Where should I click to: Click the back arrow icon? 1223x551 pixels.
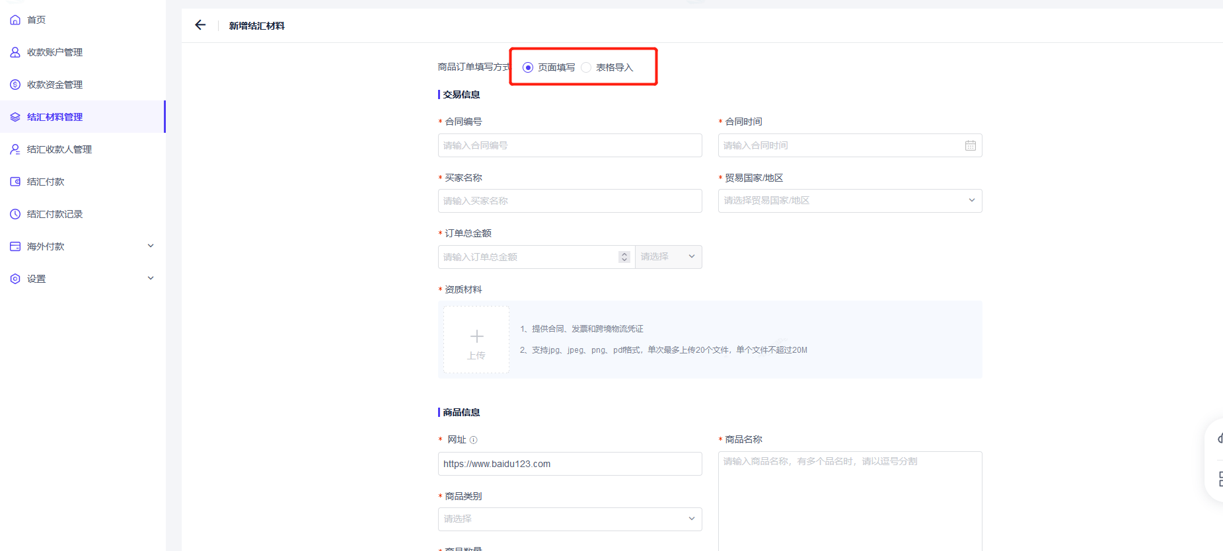[x=200, y=25]
